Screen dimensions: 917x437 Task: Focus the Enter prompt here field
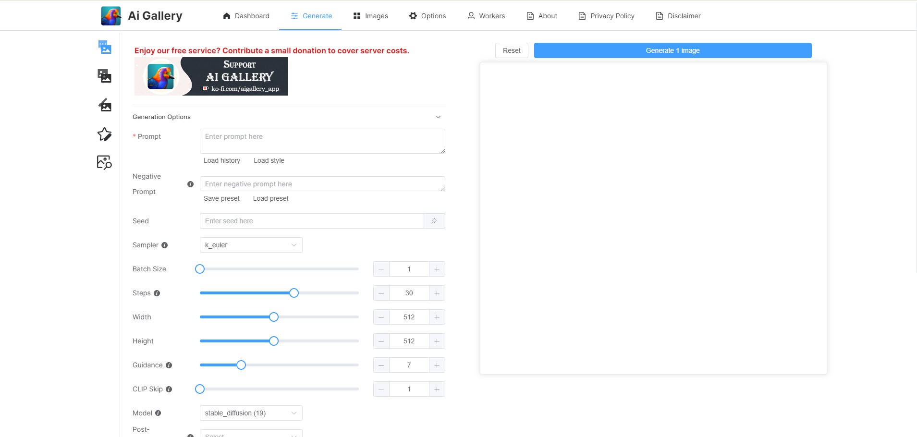click(x=322, y=141)
